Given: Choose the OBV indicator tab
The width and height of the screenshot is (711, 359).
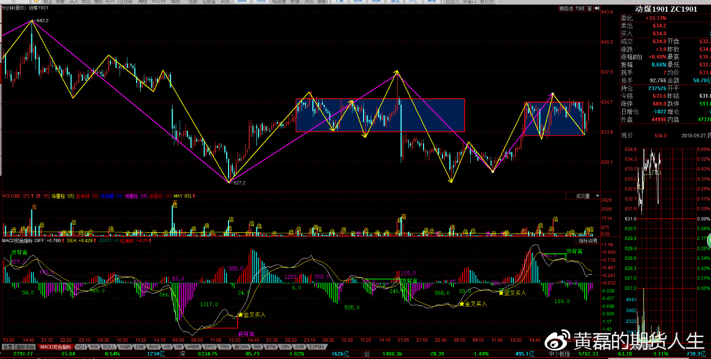Looking at the screenshot, I should coord(285,347).
